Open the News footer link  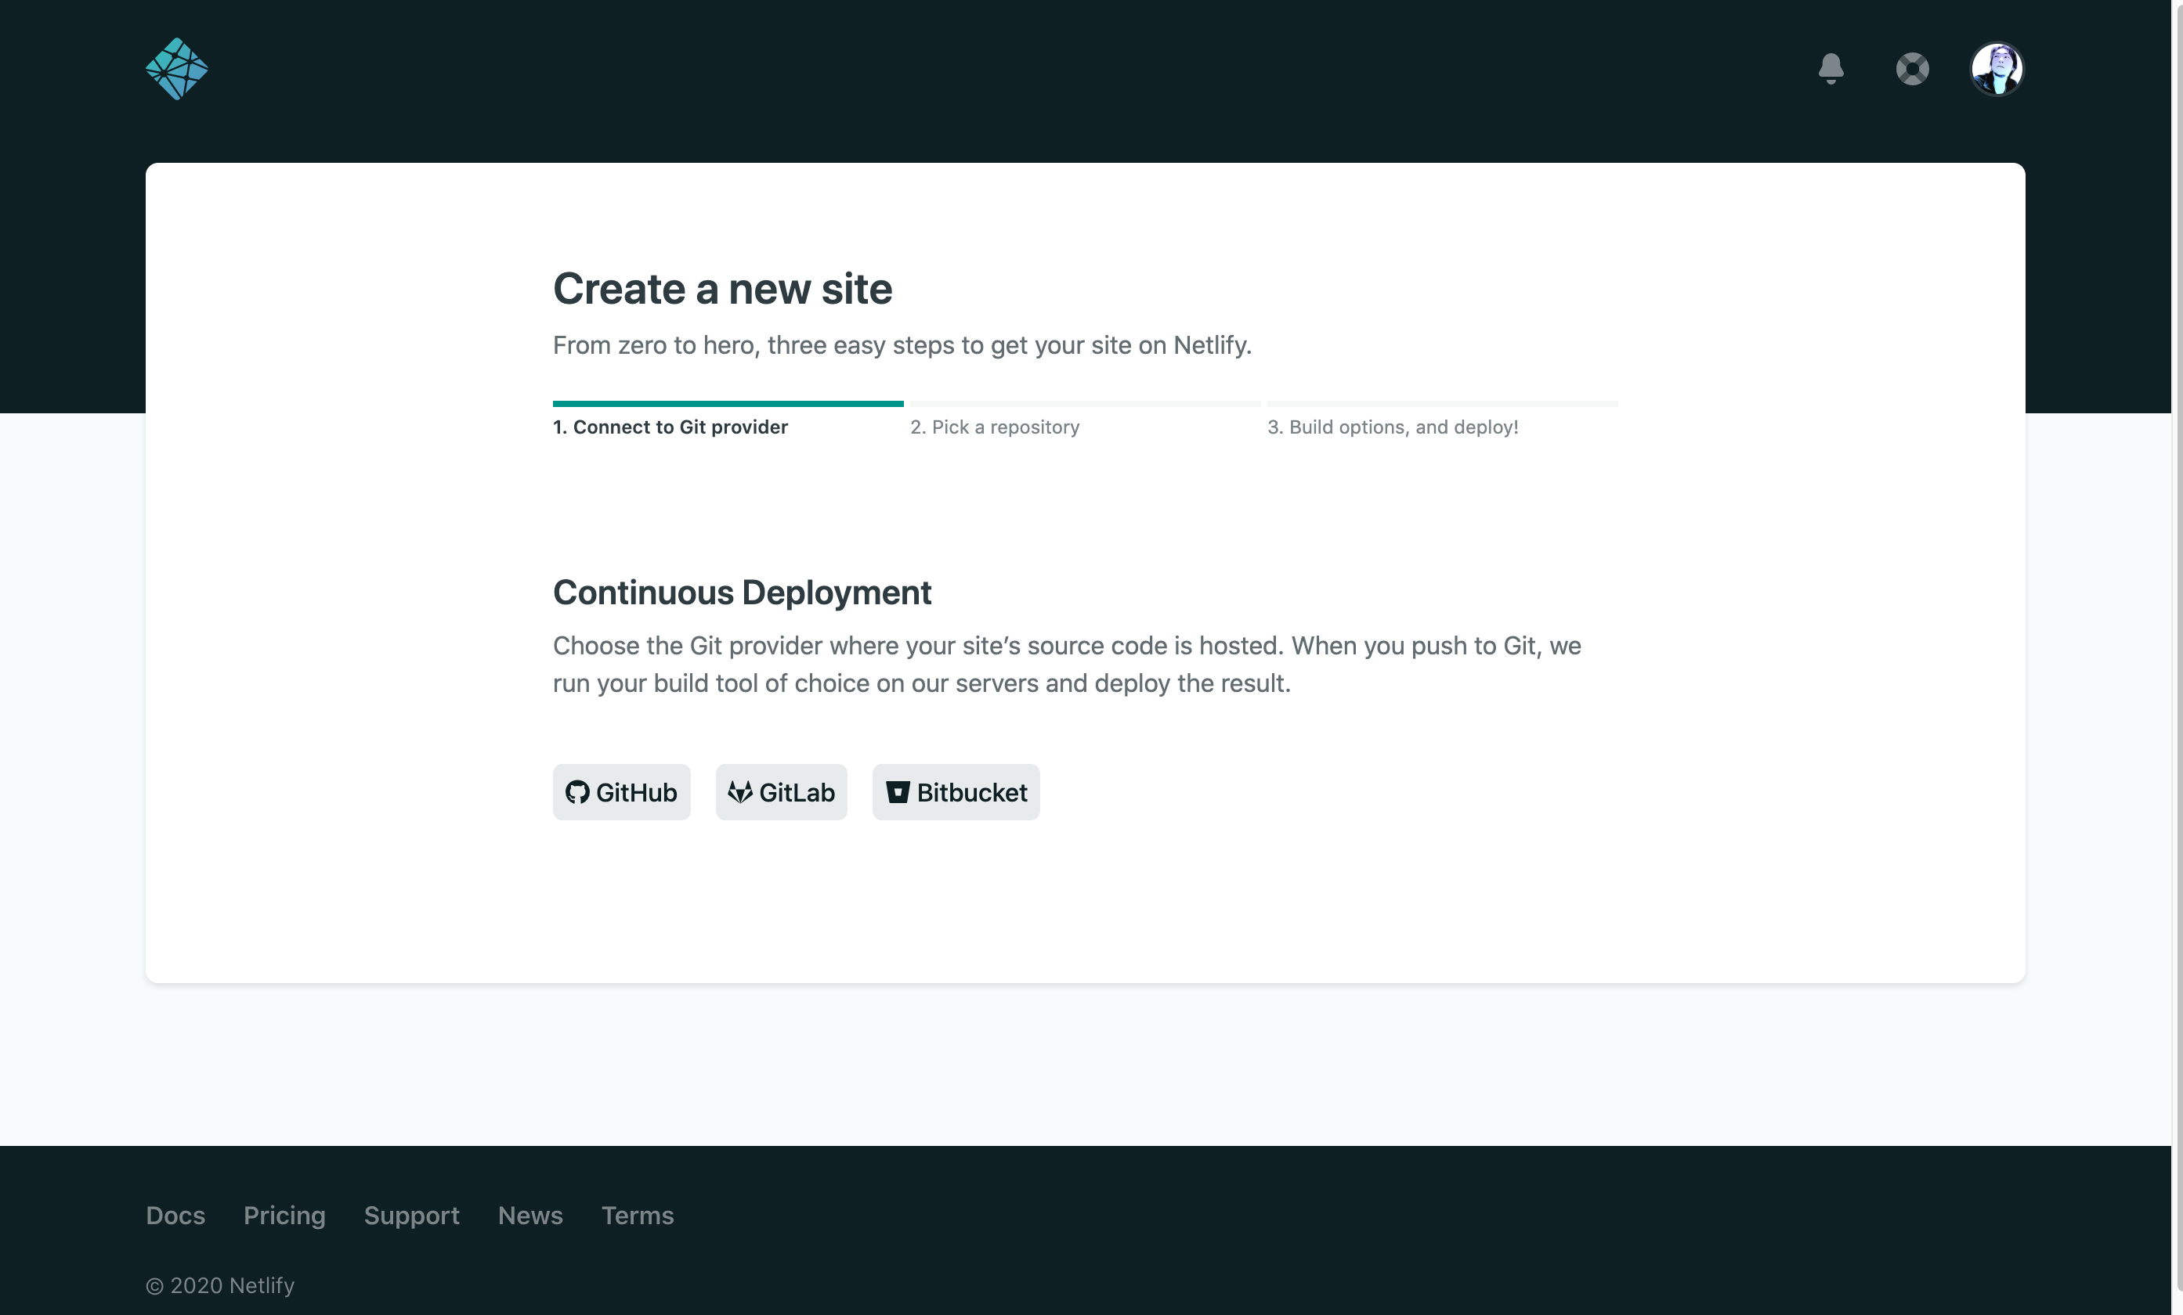(x=529, y=1215)
